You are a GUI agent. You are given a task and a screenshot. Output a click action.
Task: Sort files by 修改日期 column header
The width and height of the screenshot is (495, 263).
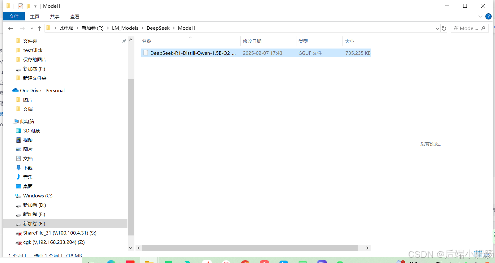[252, 41]
